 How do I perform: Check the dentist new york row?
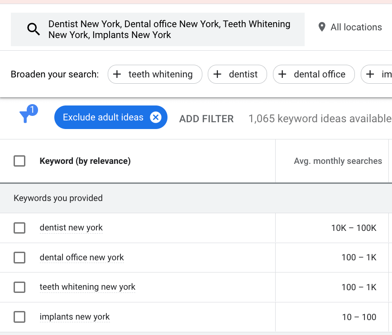pos(19,228)
